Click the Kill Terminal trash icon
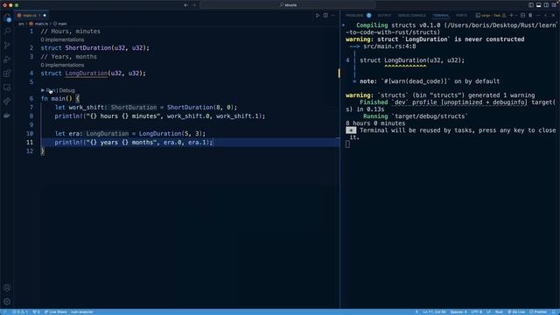This screenshot has width=560, height=315. tap(530, 16)
